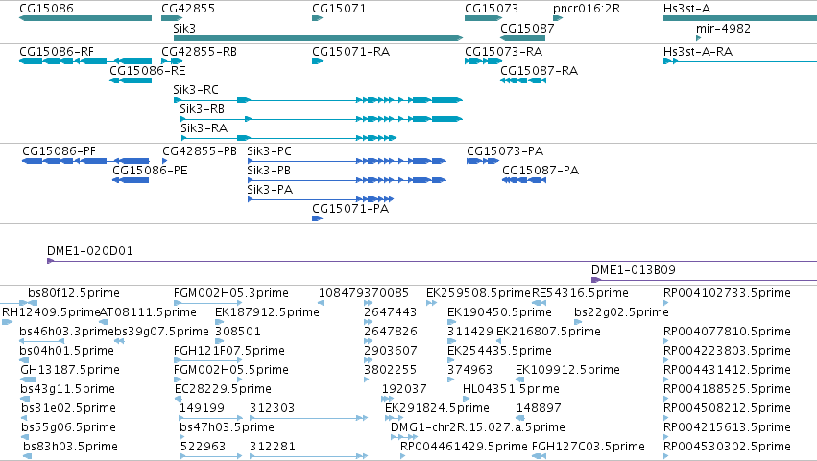Select transcript Hs3st-A-RA
The image size is (817, 461).
coord(698,52)
